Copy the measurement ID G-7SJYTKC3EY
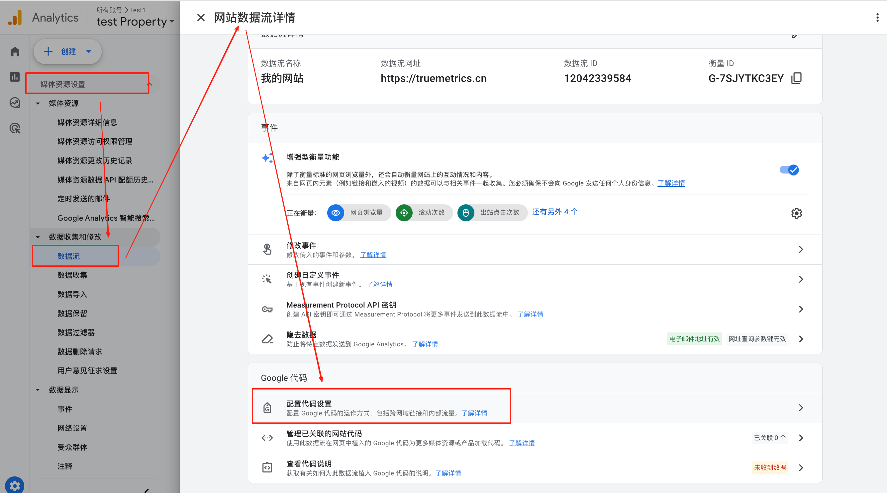 pos(796,78)
